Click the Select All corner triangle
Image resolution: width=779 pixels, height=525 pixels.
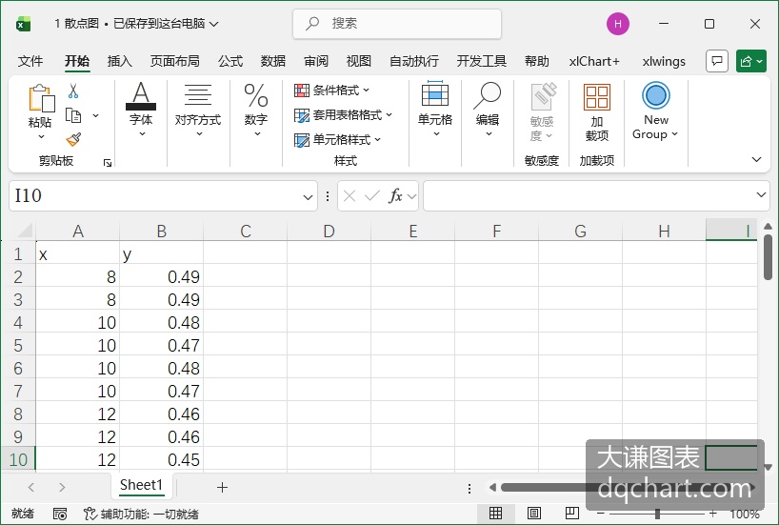pyautogui.click(x=25, y=231)
